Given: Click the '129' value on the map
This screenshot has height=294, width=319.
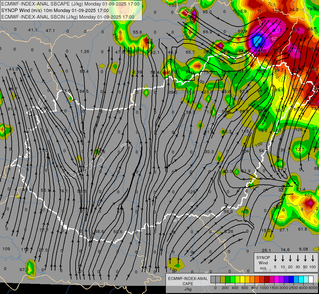Looking at the screenshot, I should coord(192,192).
